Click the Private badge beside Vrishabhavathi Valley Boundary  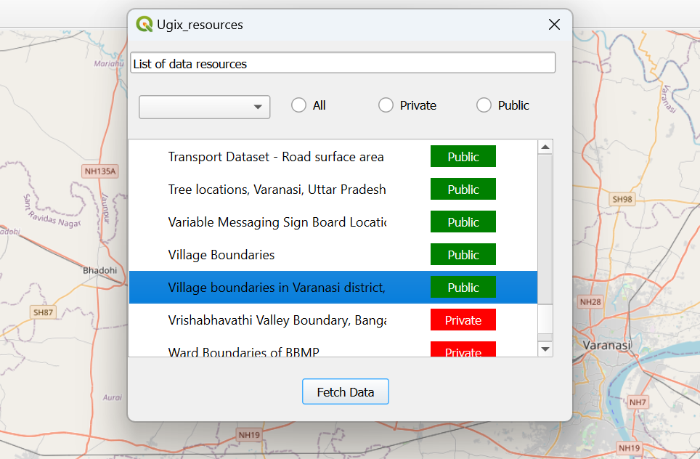pyautogui.click(x=463, y=320)
